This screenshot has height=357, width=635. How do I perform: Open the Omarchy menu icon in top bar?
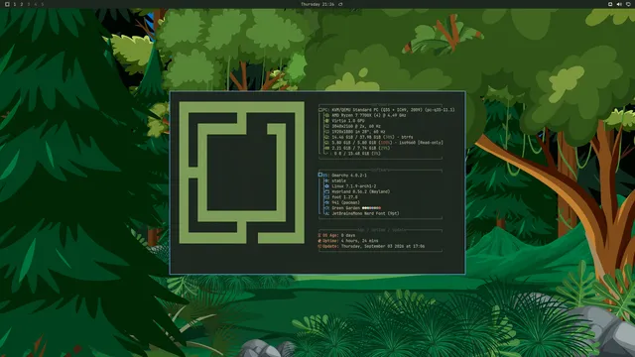tap(7, 4)
